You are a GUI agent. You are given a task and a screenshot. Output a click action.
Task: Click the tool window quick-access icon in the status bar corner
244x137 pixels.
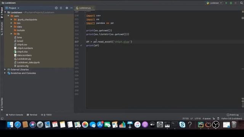pyautogui.click(x=2, y=118)
